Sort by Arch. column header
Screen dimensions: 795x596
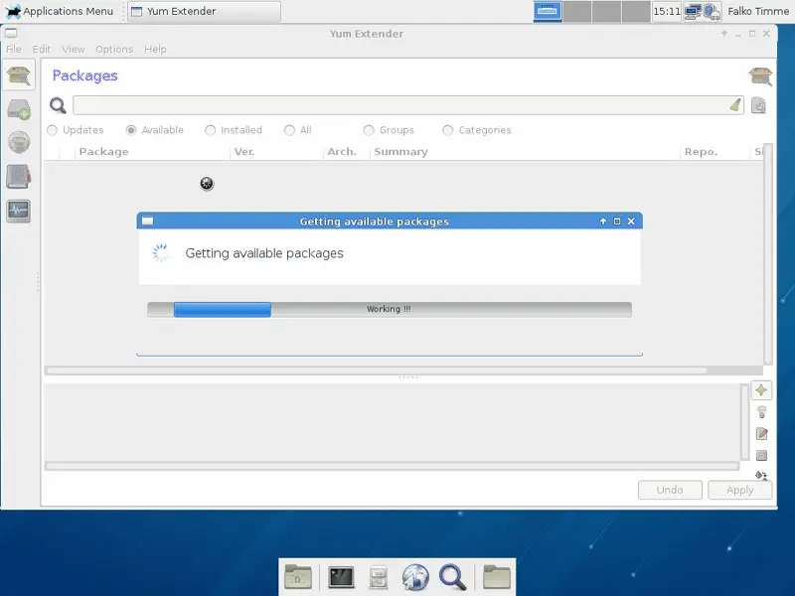click(347, 152)
